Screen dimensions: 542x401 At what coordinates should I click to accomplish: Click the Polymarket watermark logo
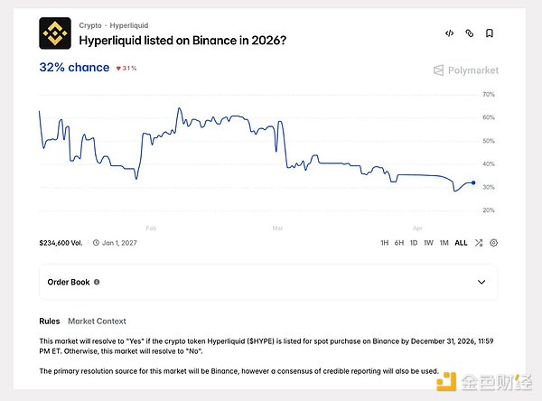click(465, 70)
